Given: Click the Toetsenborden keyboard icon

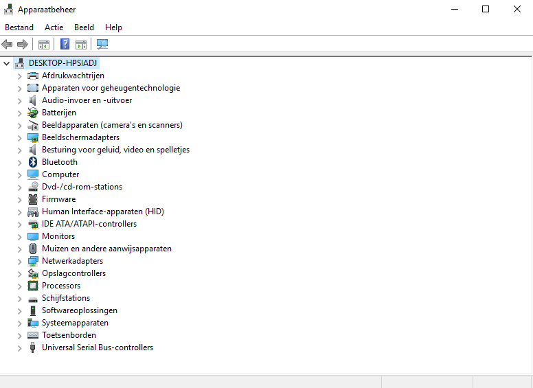Looking at the screenshot, I should point(33,335).
